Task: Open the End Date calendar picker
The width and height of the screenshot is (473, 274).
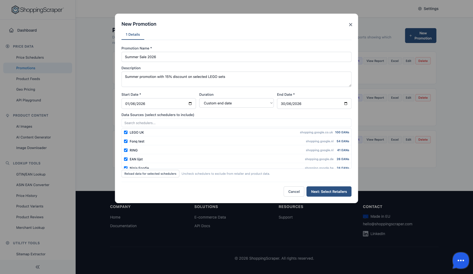Action: point(346,104)
